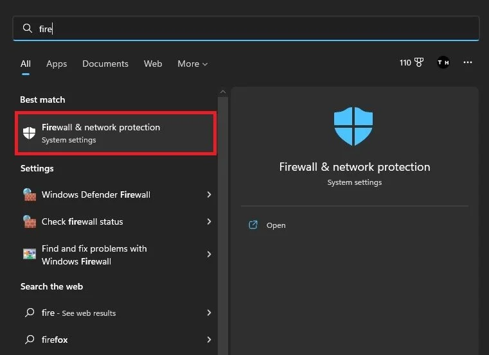The height and width of the screenshot is (355, 489).
Task: Click the 110 rewards points number
Action: click(x=405, y=63)
